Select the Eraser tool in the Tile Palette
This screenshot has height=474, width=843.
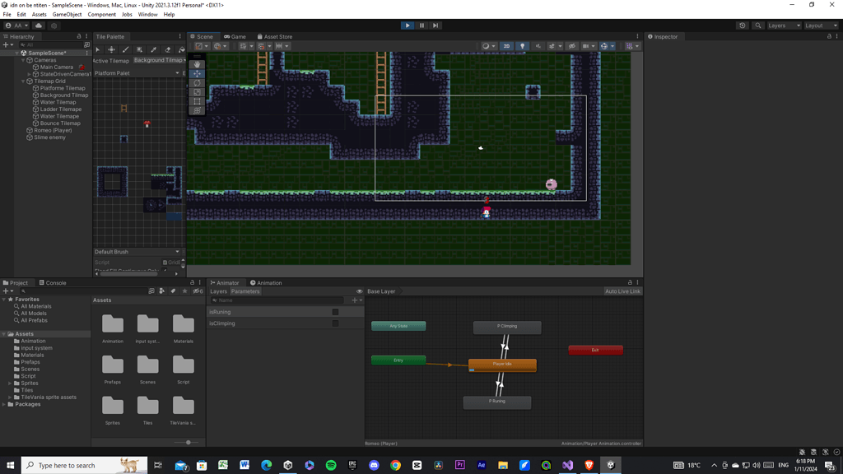coord(166,50)
